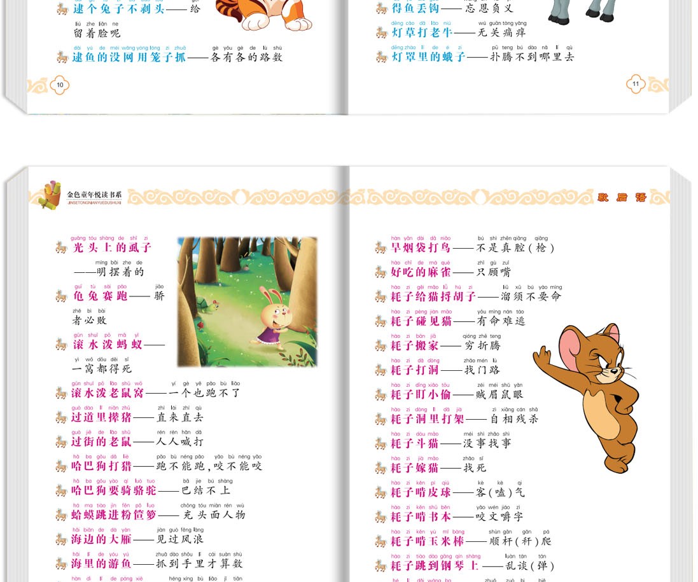Screen dimensions: 698x582
Task: Click the horse bullet beside 海里的游鱼
Action: point(62,564)
